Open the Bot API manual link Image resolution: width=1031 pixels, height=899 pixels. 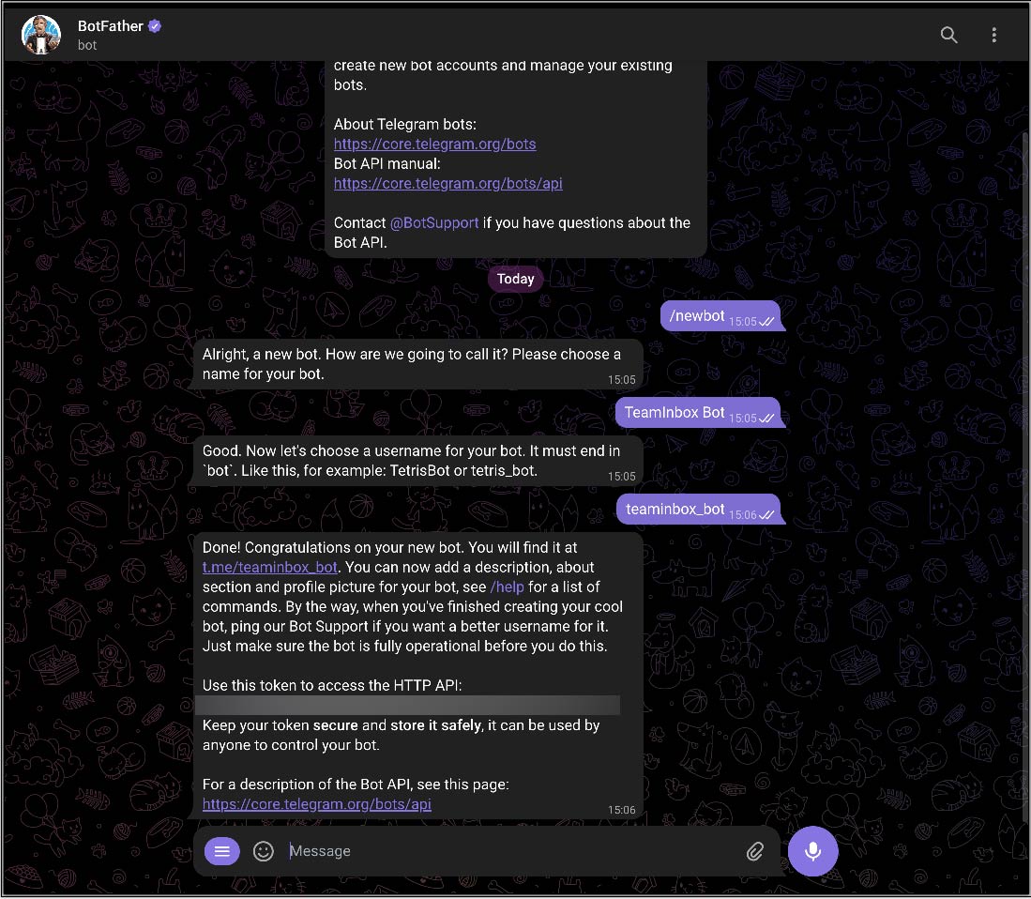(447, 184)
